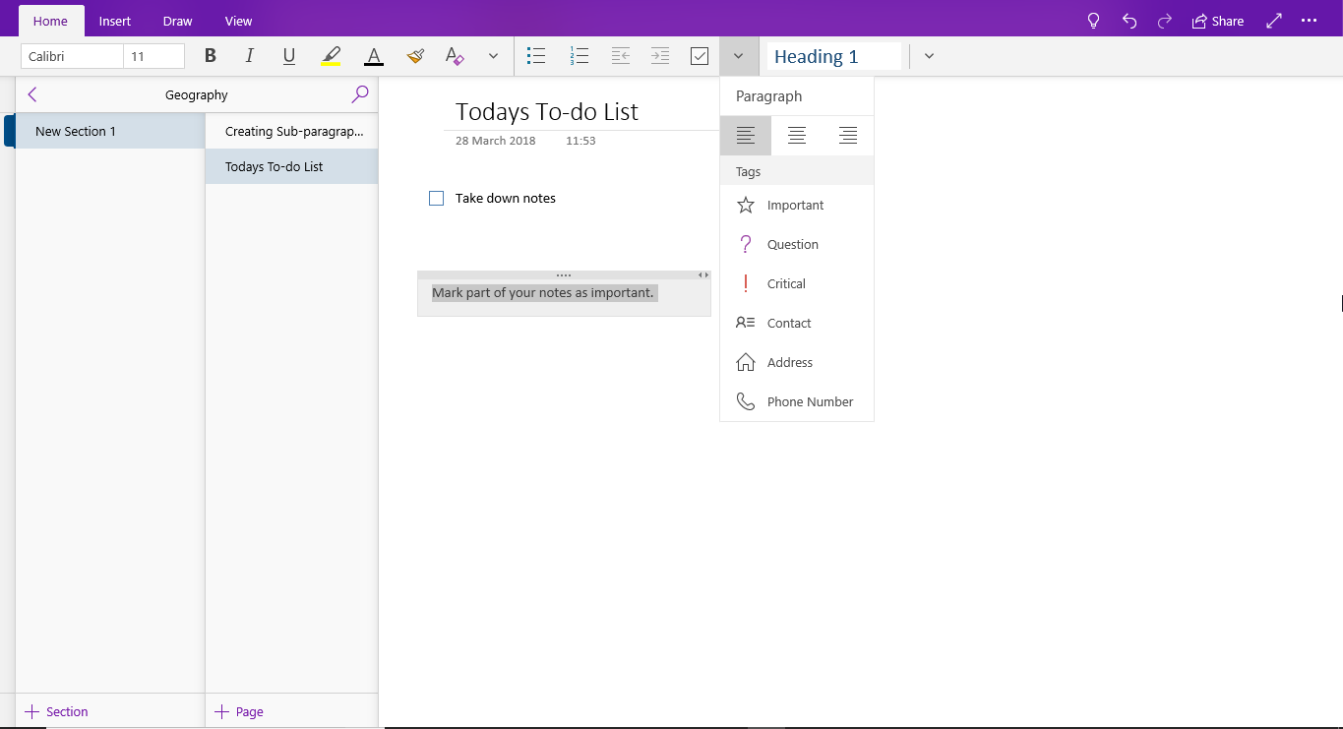This screenshot has height=729, width=1343.
Task: Apply the Important star tag
Action: pyautogui.click(x=797, y=205)
